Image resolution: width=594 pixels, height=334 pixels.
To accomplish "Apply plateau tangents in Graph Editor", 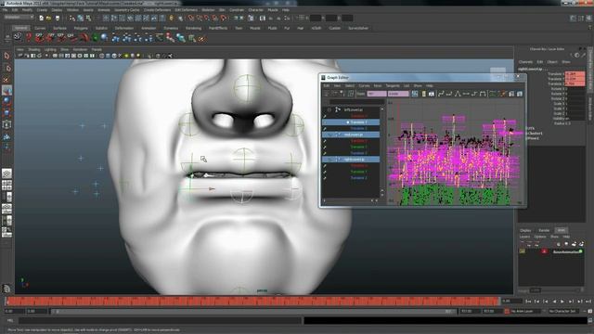I will click(x=483, y=94).
